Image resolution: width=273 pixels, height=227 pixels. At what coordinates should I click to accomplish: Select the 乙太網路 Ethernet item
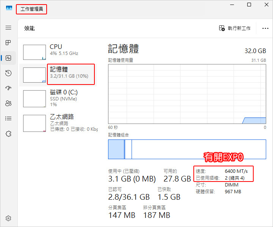(58, 123)
